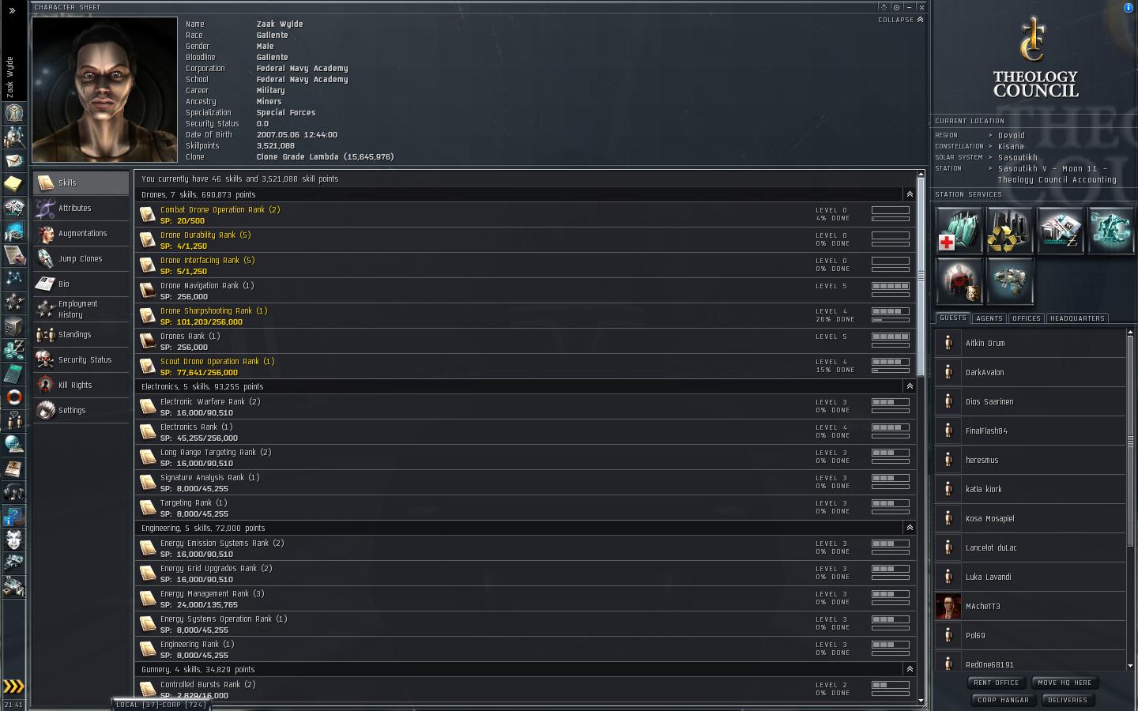
Task: Select guest MAcheTT3 in the guests list
Action: tap(1030, 607)
